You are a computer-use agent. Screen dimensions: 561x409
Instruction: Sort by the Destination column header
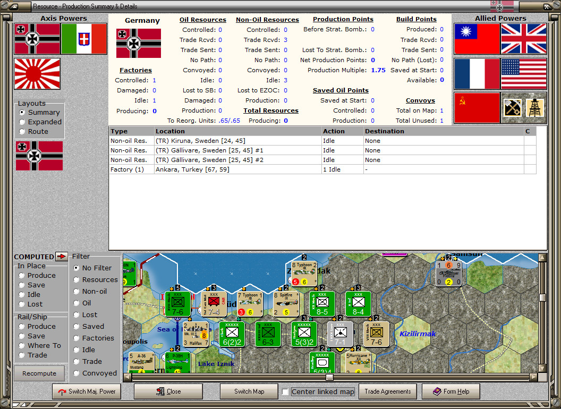coord(444,131)
